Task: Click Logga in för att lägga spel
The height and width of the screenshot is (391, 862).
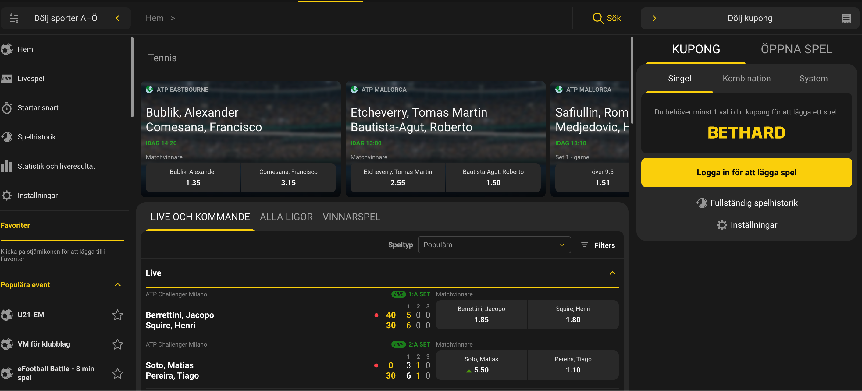Action: (x=746, y=173)
